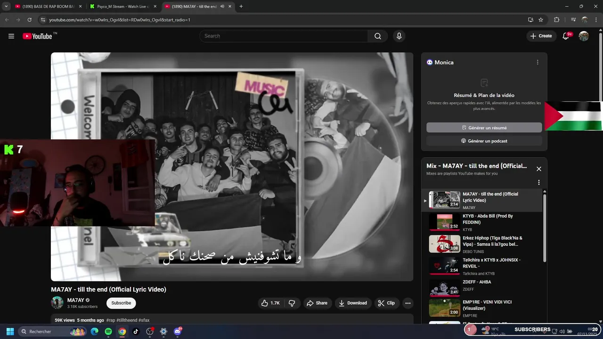View site information icon in address bar
This screenshot has width=603, height=339.
(x=43, y=20)
